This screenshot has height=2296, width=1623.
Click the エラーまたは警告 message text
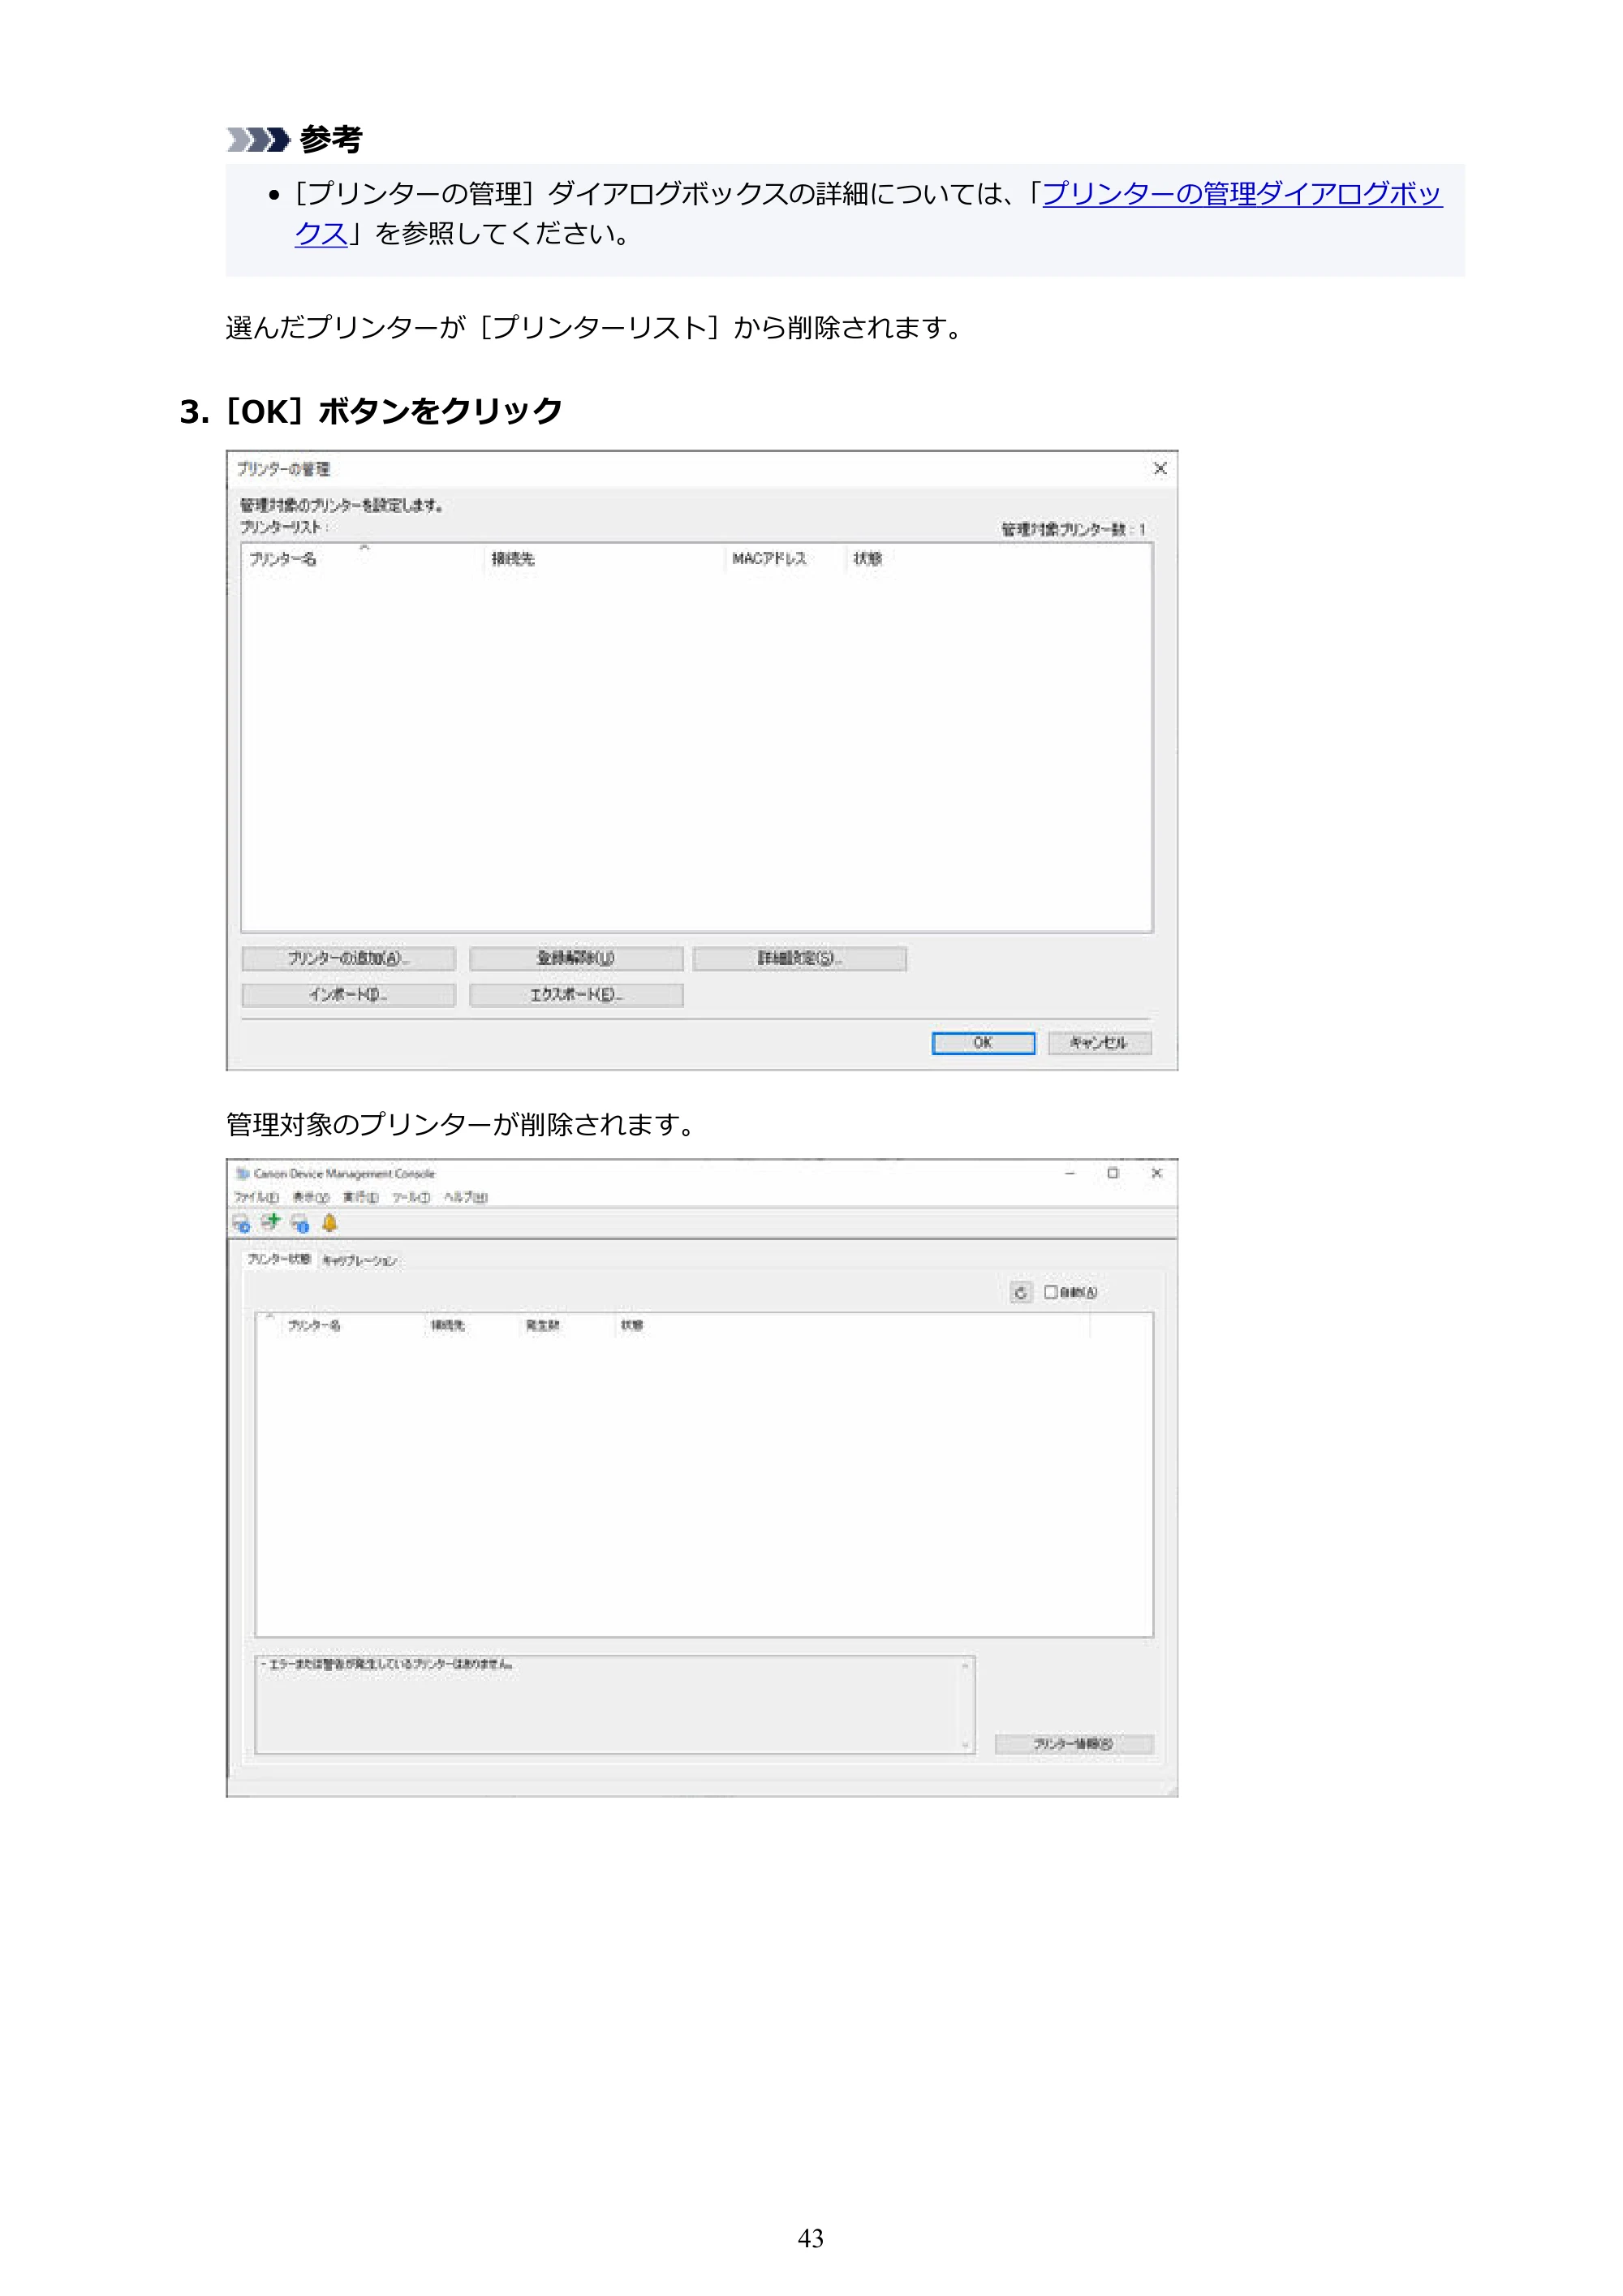[388, 1665]
